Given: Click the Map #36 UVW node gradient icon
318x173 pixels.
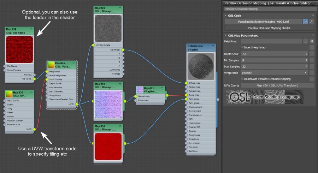Looking at the screenshot, I should pyautogui.click(x=9, y=94).
